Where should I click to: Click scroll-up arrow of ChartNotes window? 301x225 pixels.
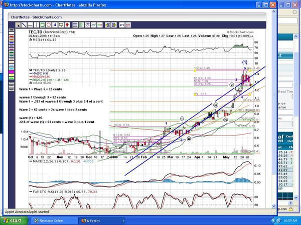274,11
